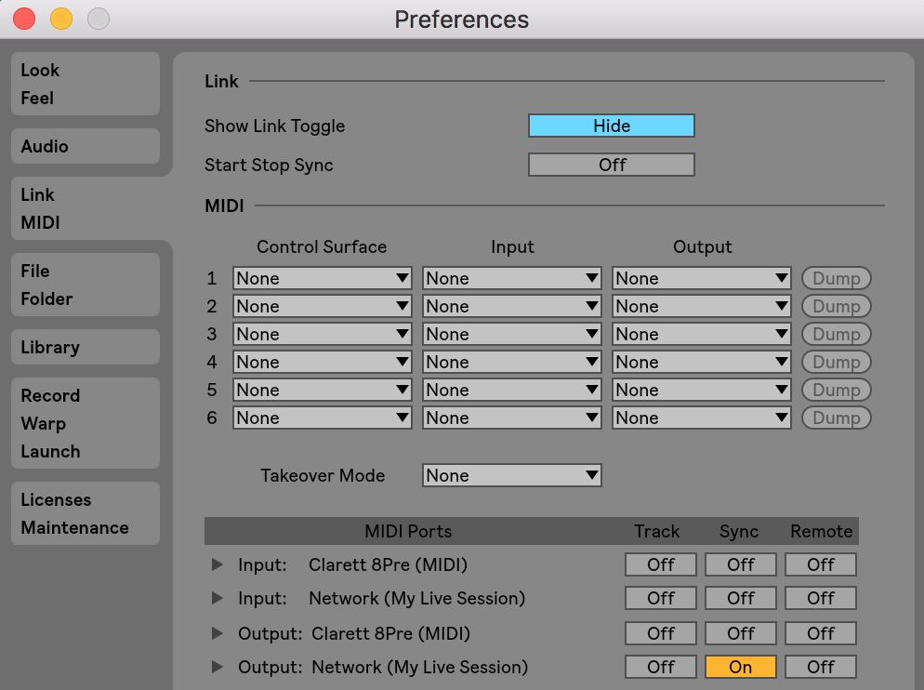The width and height of the screenshot is (924, 690).
Task: Open the Look Feel preferences tab
Action: point(86,84)
